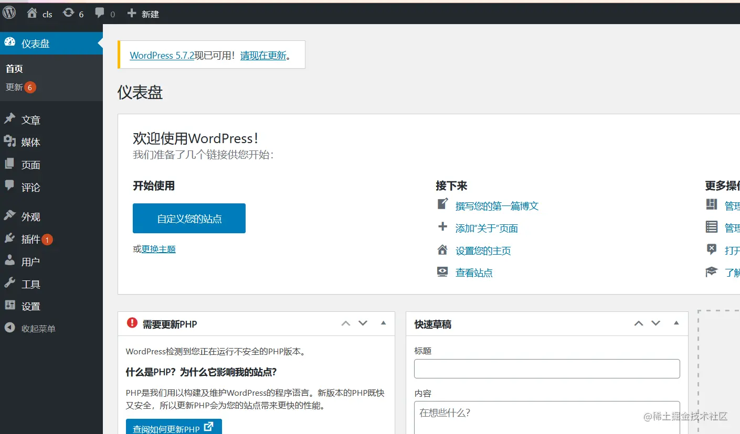Click the external link icon on 查阅如何更新PHP
Viewport: 740px width, 434px height.
click(x=209, y=427)
